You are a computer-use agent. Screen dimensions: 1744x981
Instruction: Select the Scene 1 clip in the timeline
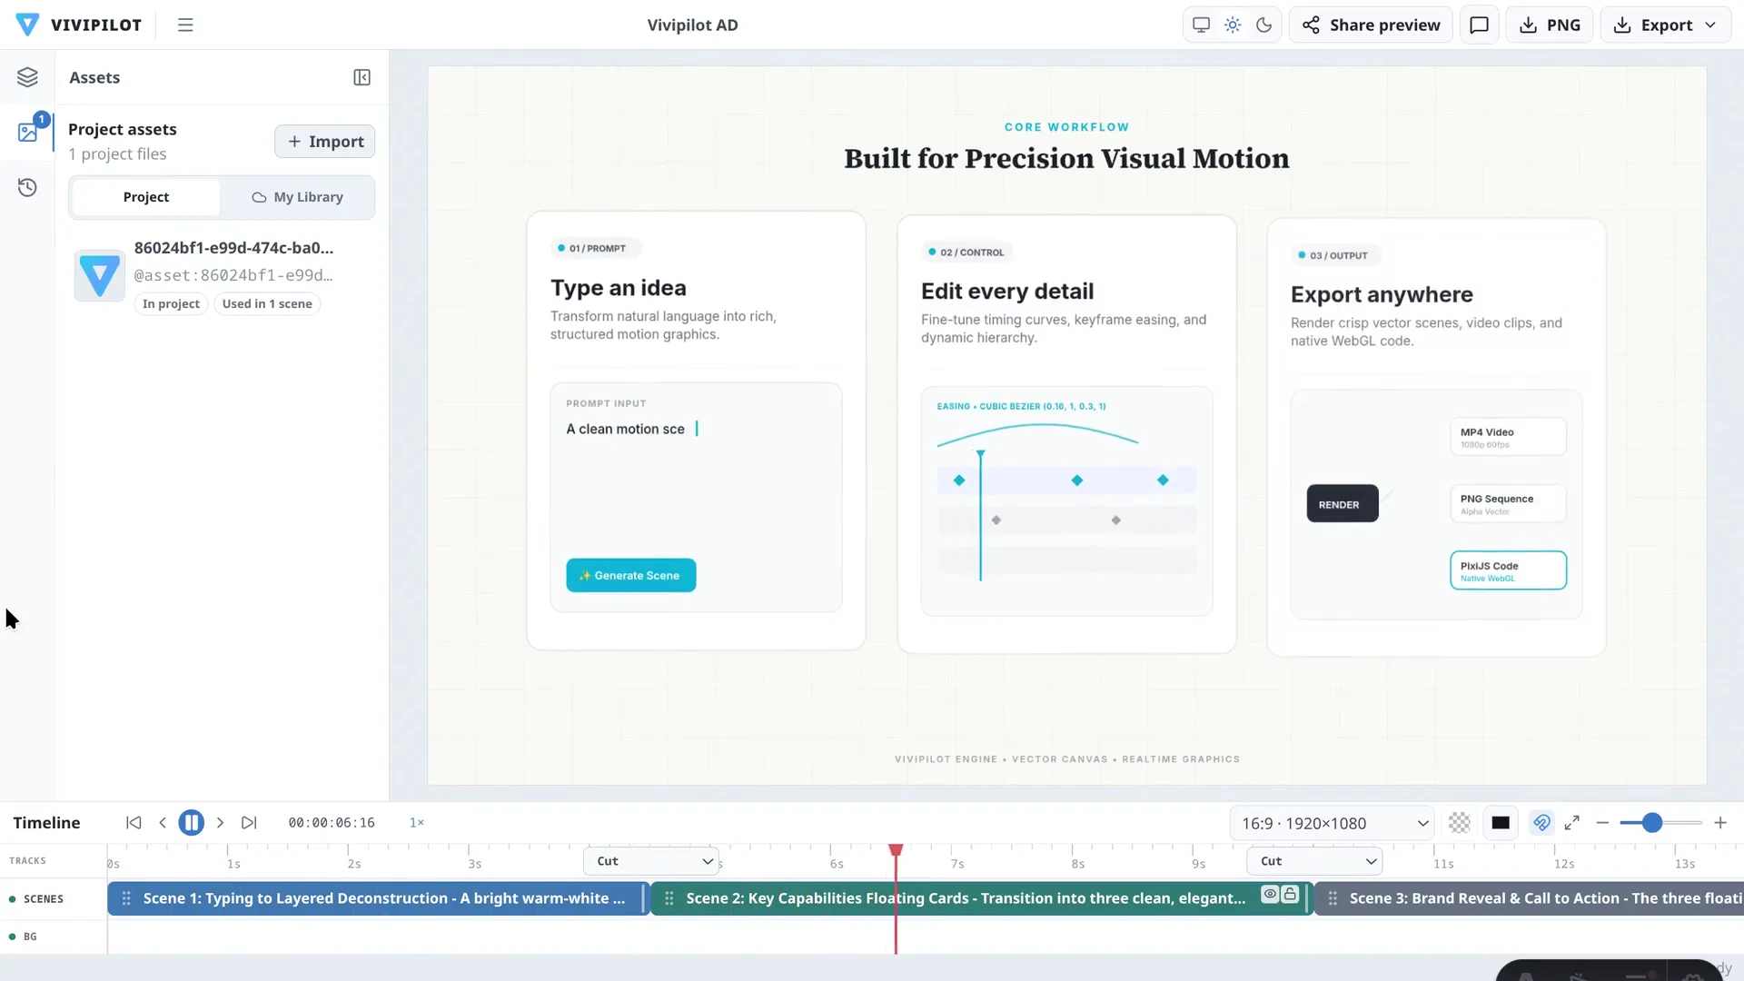click(379, 898)
